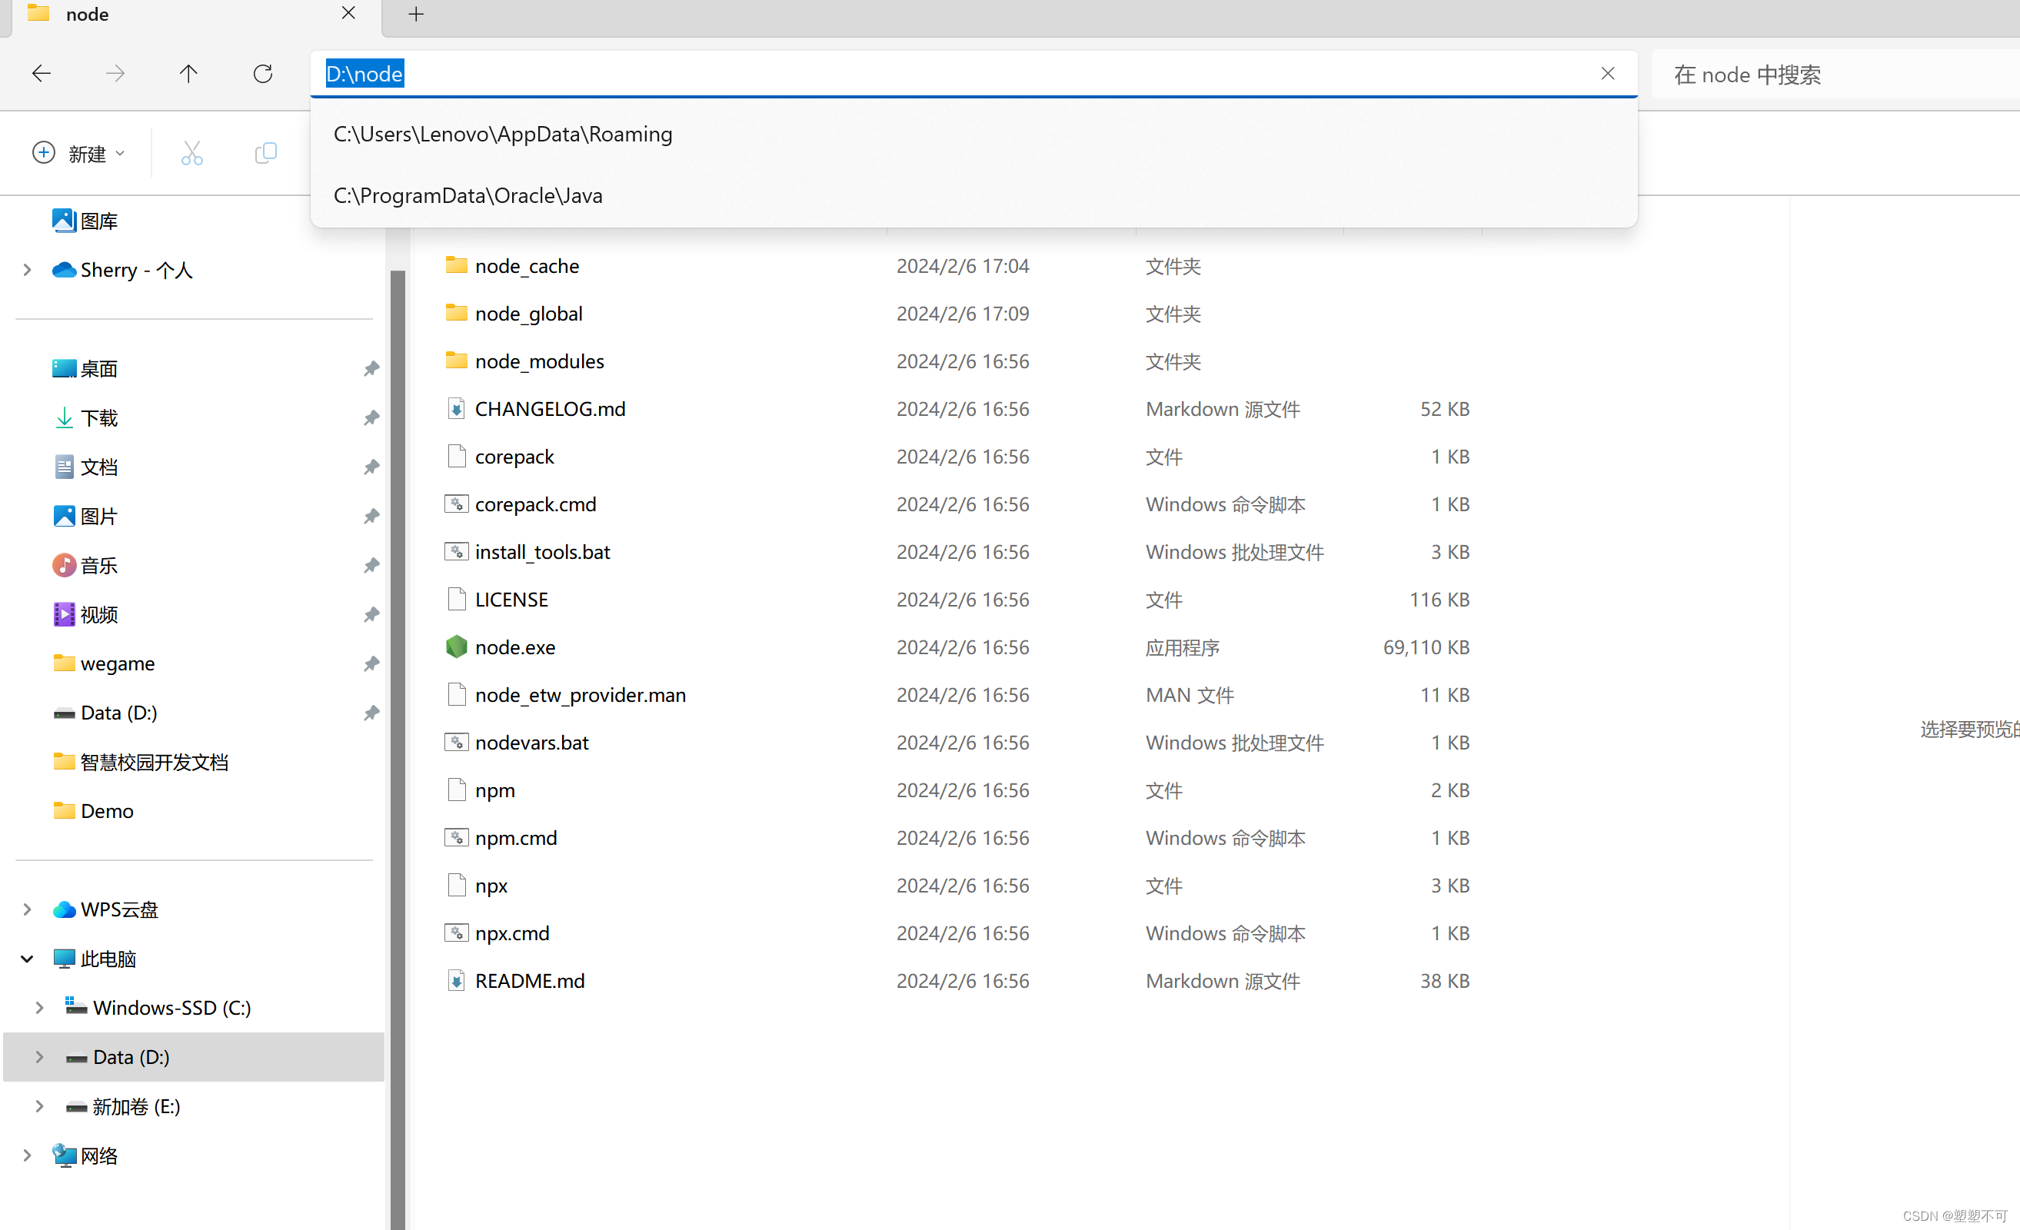This screenshot has width=2020, height=1230.
Task: Click the 2024/2/6 17:09 date cell
Action: pos(963,313)
